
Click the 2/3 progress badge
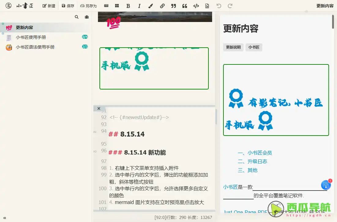pyautogui.click(x=85, y=46)
